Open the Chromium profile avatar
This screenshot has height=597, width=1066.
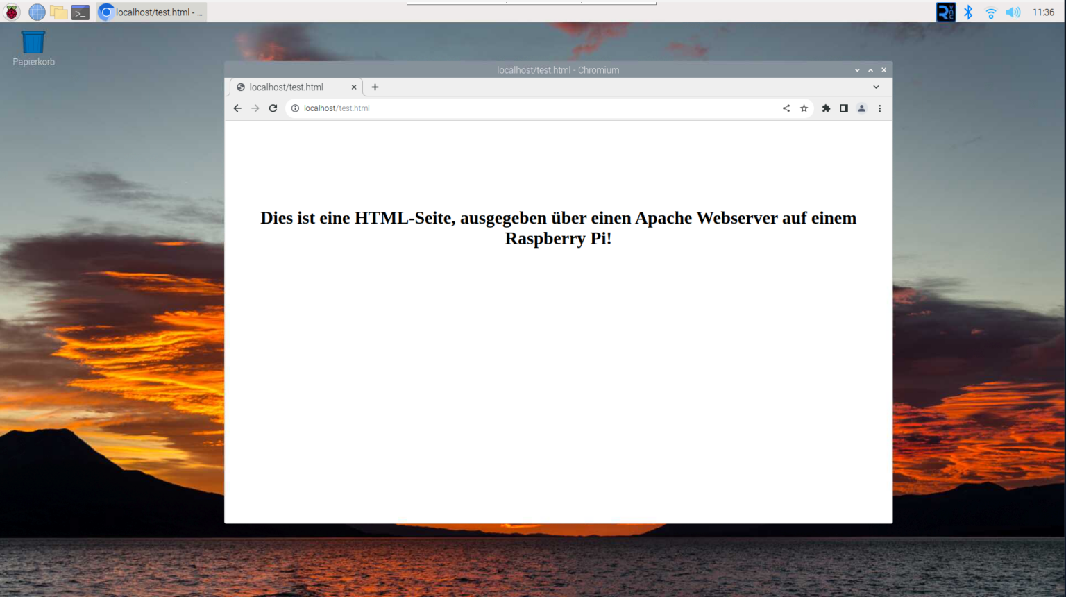coord(862,108)
